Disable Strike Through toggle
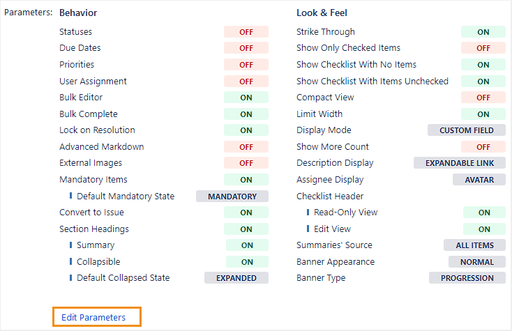 [x=483, y=32]
